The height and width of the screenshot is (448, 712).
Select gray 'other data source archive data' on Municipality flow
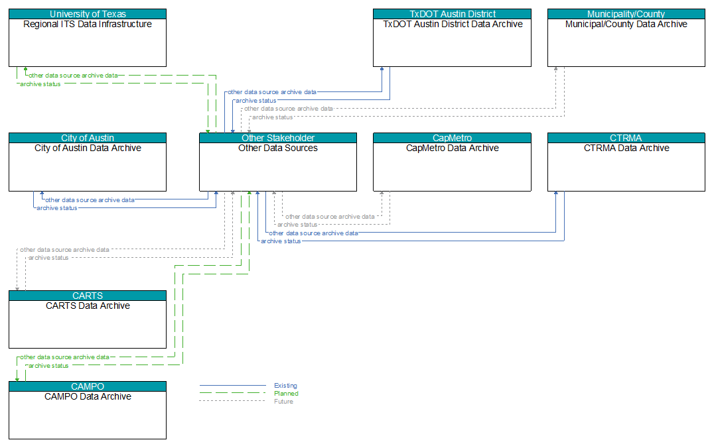[x=289, y=109]
